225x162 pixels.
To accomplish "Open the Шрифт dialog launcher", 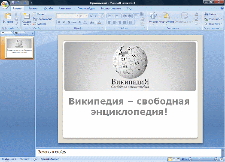I will (x=103, y=28).
